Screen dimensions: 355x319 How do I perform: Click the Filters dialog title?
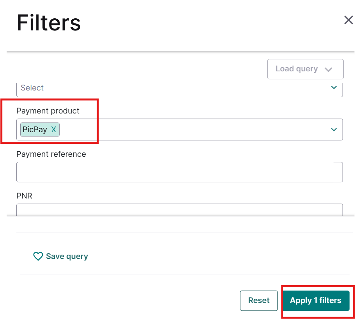pos(48,23)
